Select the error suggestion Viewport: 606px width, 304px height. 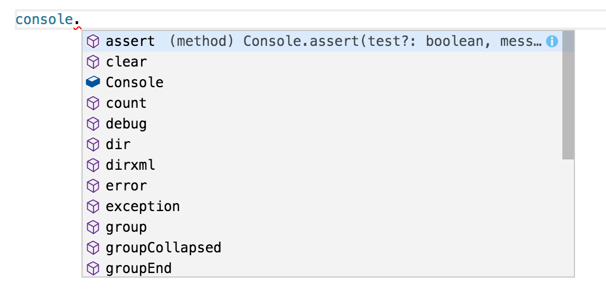click(x=323, y=186)
